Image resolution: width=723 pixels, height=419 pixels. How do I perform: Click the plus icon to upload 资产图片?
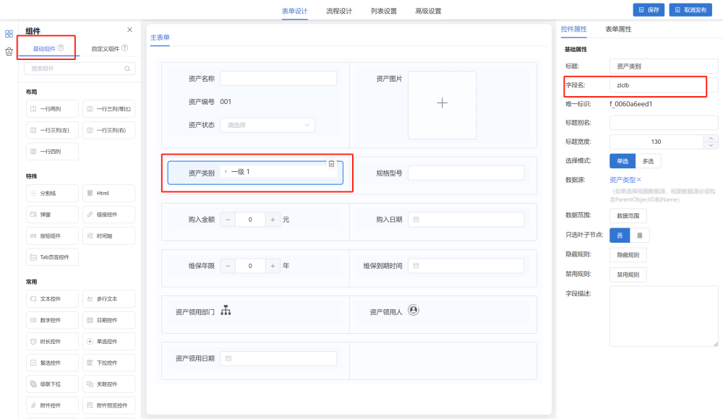coord(442,103)
